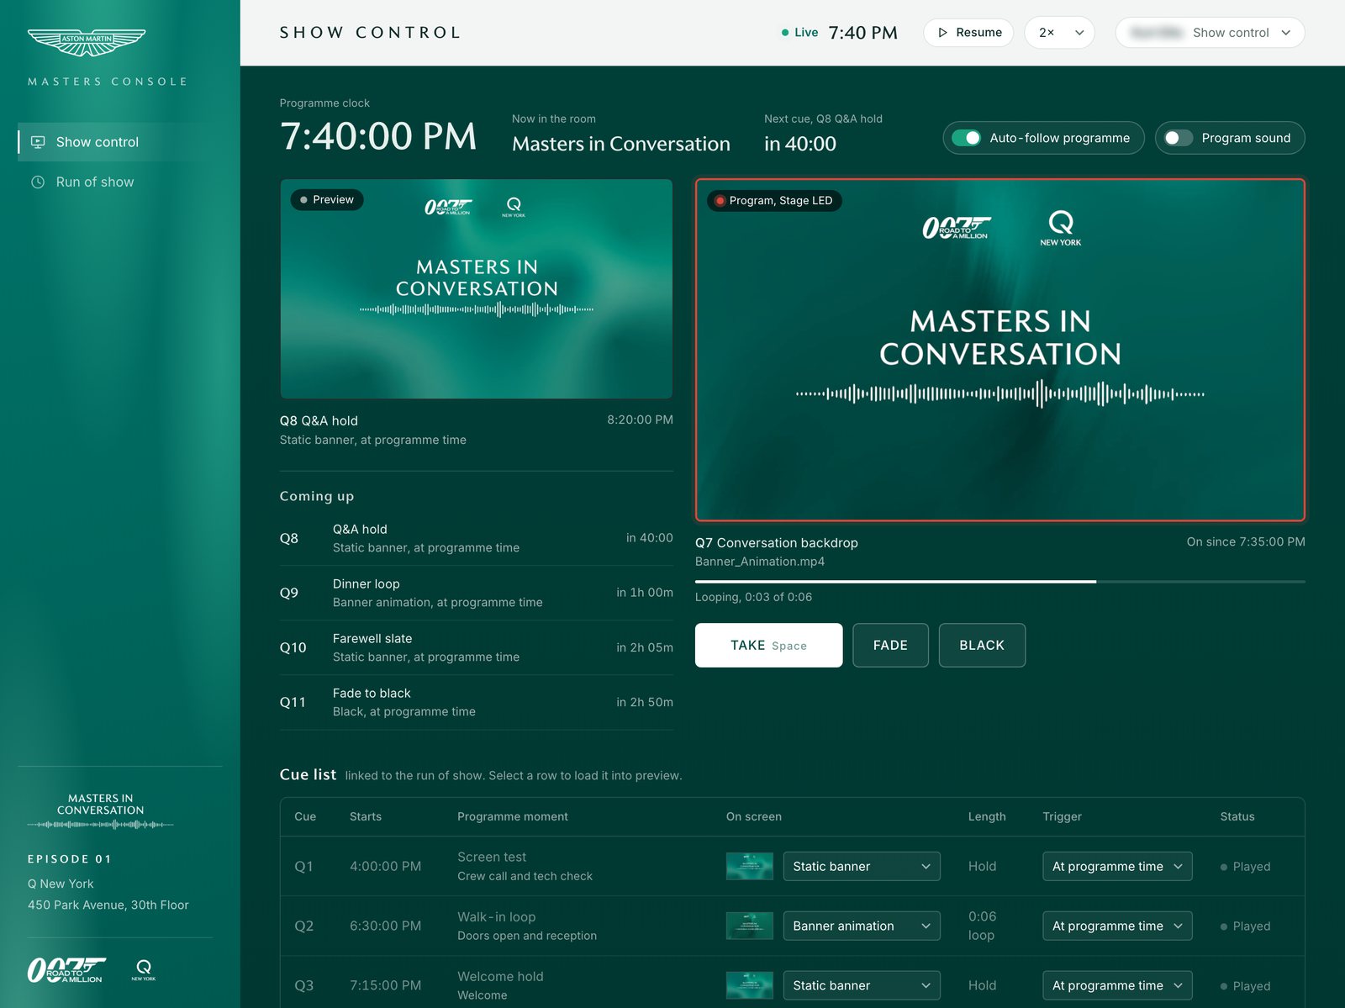
Task: Change Q1 At programme time trigger
Action: coord(1117,867)
